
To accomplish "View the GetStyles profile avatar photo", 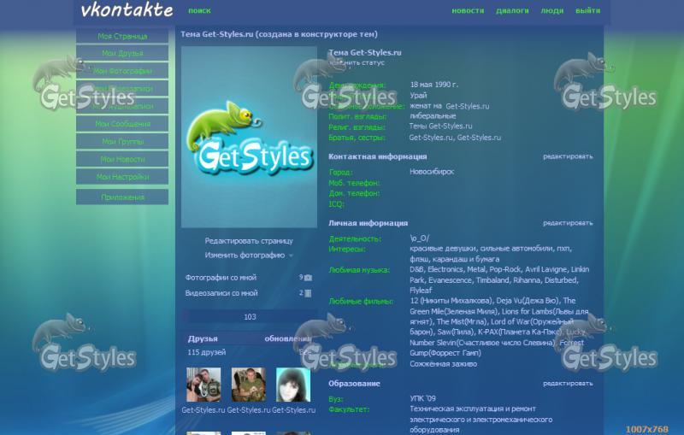I will coord(249,138).
